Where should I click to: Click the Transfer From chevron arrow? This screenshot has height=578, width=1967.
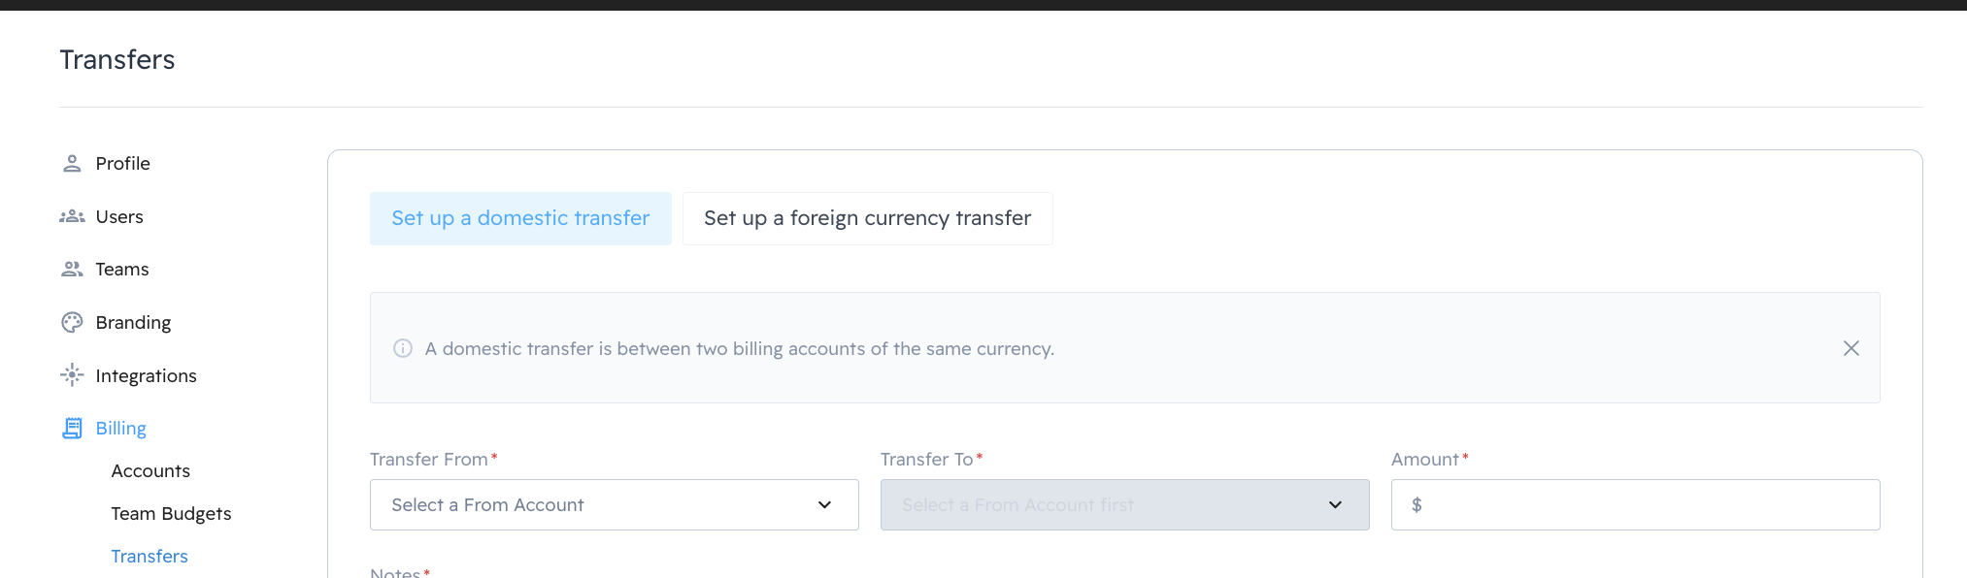point(824,504)
